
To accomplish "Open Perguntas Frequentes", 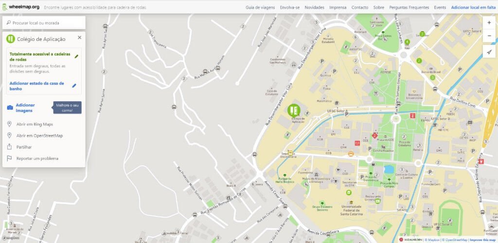I will click(x=409, y=7).
